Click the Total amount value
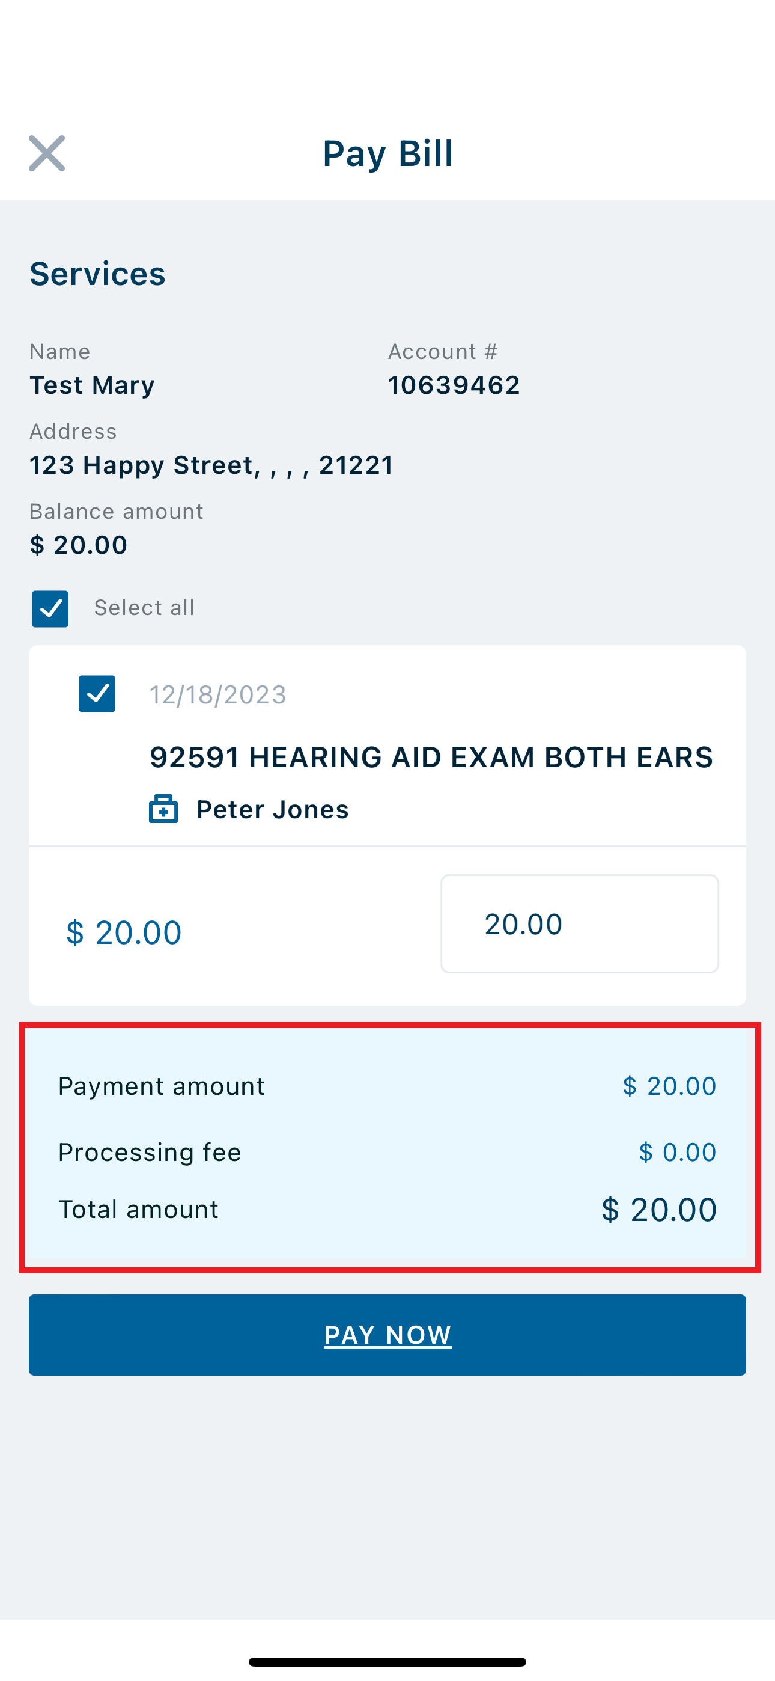The height and width of the screenshot is (1681, 775). (x=659, y=1209)
